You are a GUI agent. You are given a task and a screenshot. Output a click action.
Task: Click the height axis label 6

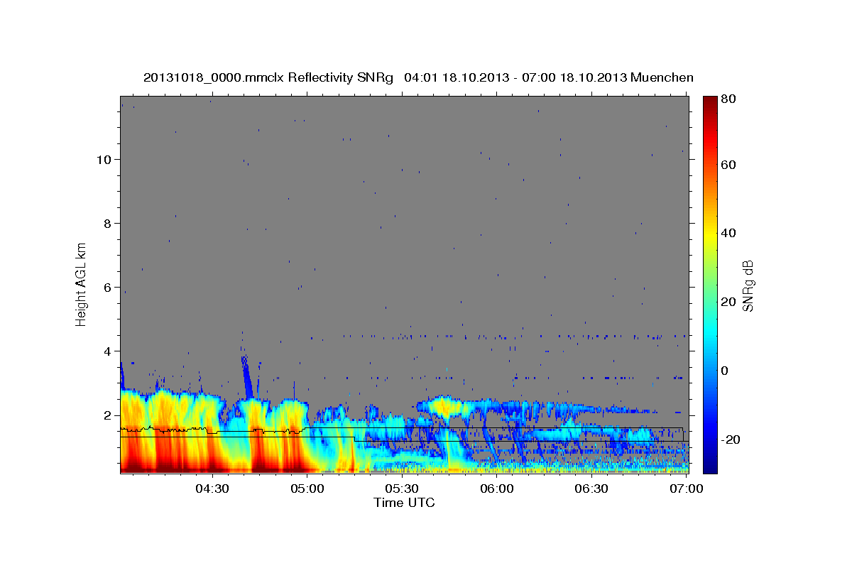tap(106, 287)
